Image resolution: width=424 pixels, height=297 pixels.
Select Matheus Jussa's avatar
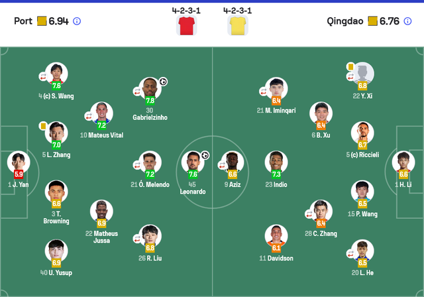[x=101, y=211]
